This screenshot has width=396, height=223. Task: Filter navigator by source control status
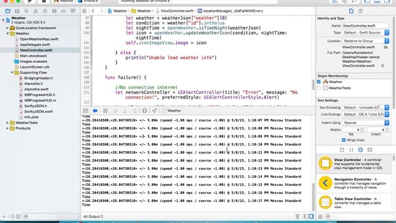(x=19, y=216)
